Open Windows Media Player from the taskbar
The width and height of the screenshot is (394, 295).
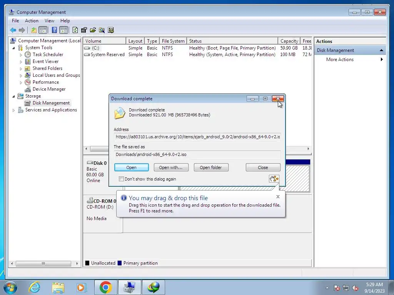tap(82, 287)
